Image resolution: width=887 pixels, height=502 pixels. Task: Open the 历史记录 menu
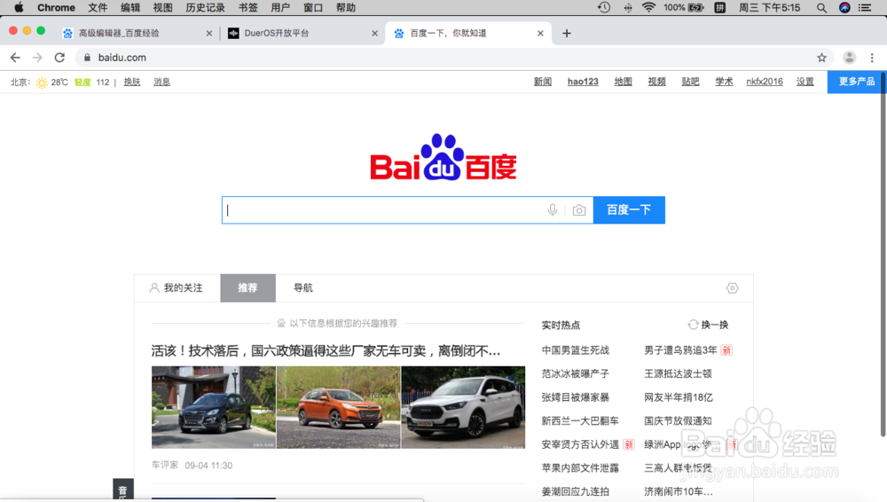206,7
